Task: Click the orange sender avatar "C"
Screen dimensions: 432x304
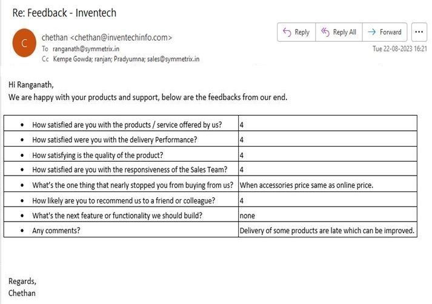Action: 24,43
